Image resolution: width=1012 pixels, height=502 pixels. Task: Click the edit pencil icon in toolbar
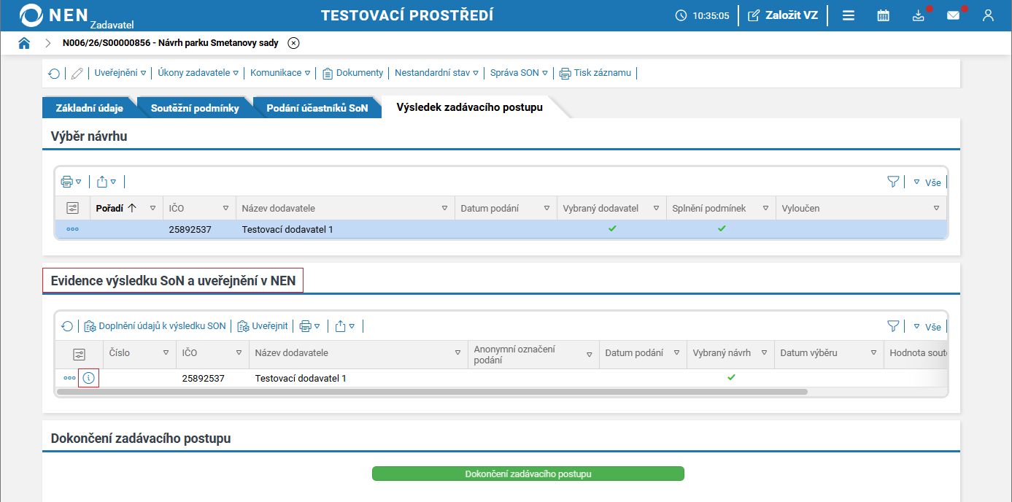(x=77, y=73)
